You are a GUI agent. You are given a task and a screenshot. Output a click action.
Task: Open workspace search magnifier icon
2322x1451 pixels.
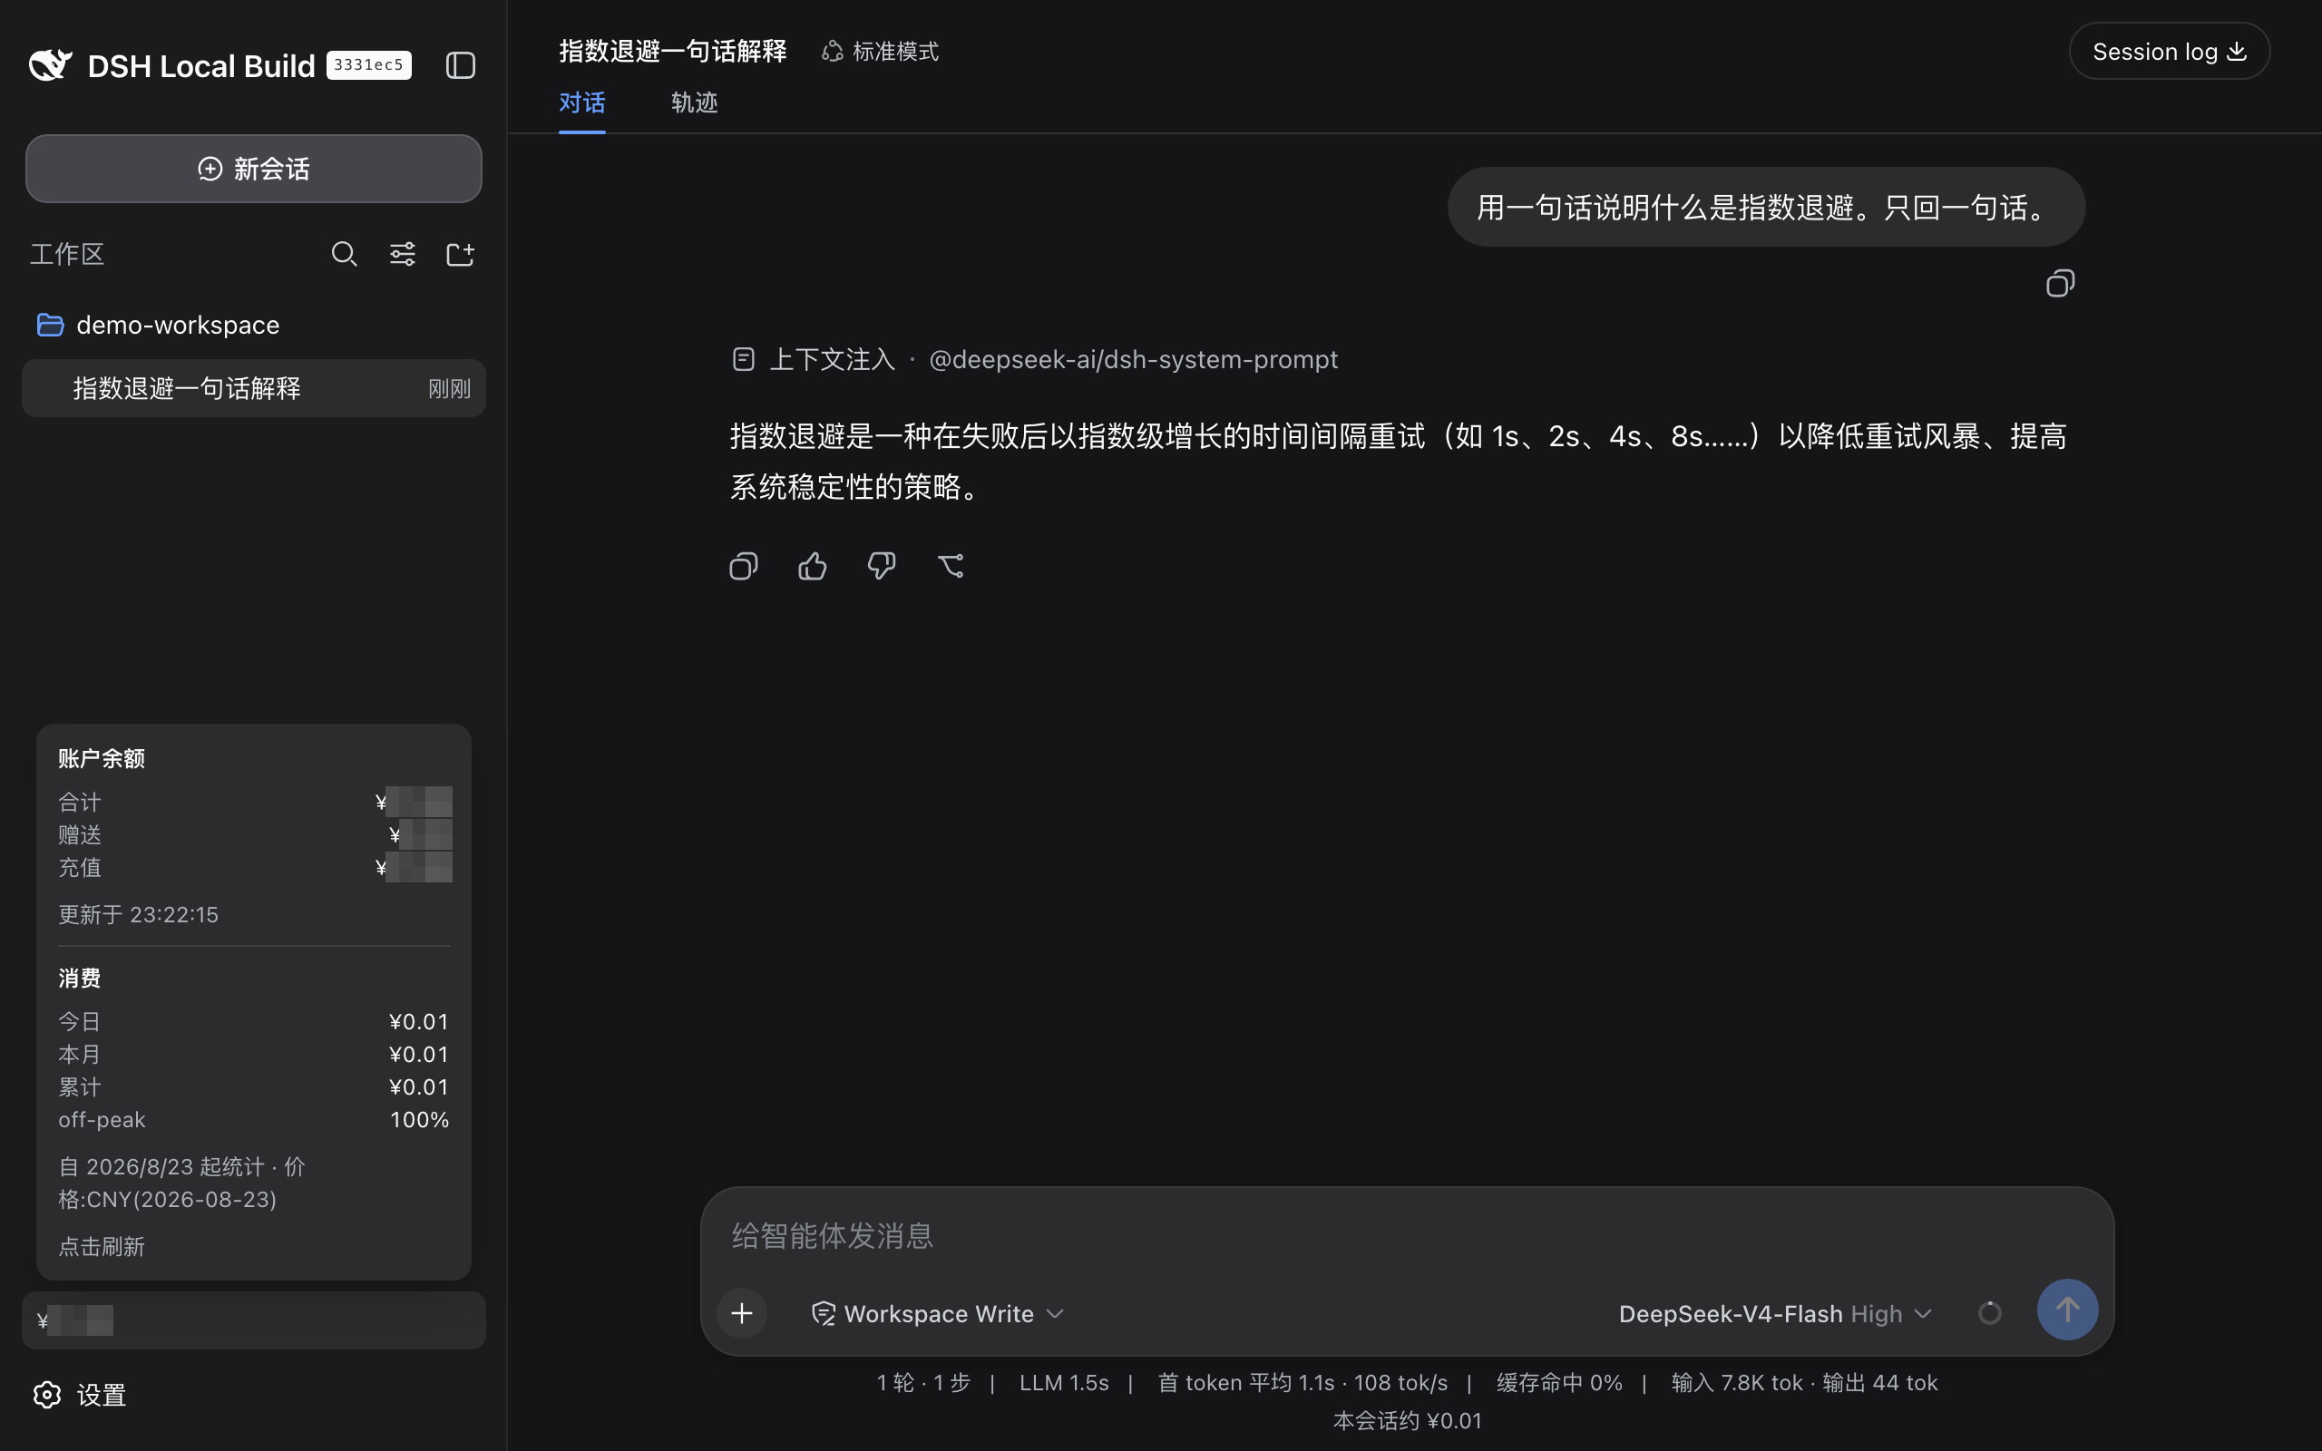click(x=345, y=254)
